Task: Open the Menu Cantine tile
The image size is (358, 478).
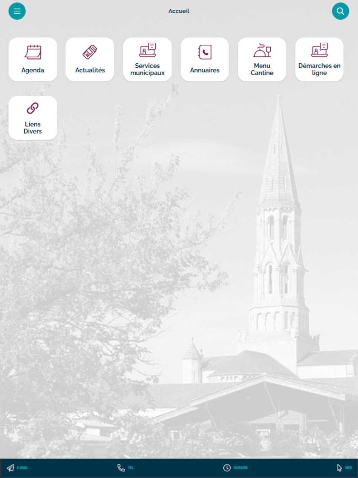Action: [x=262, y=59]
